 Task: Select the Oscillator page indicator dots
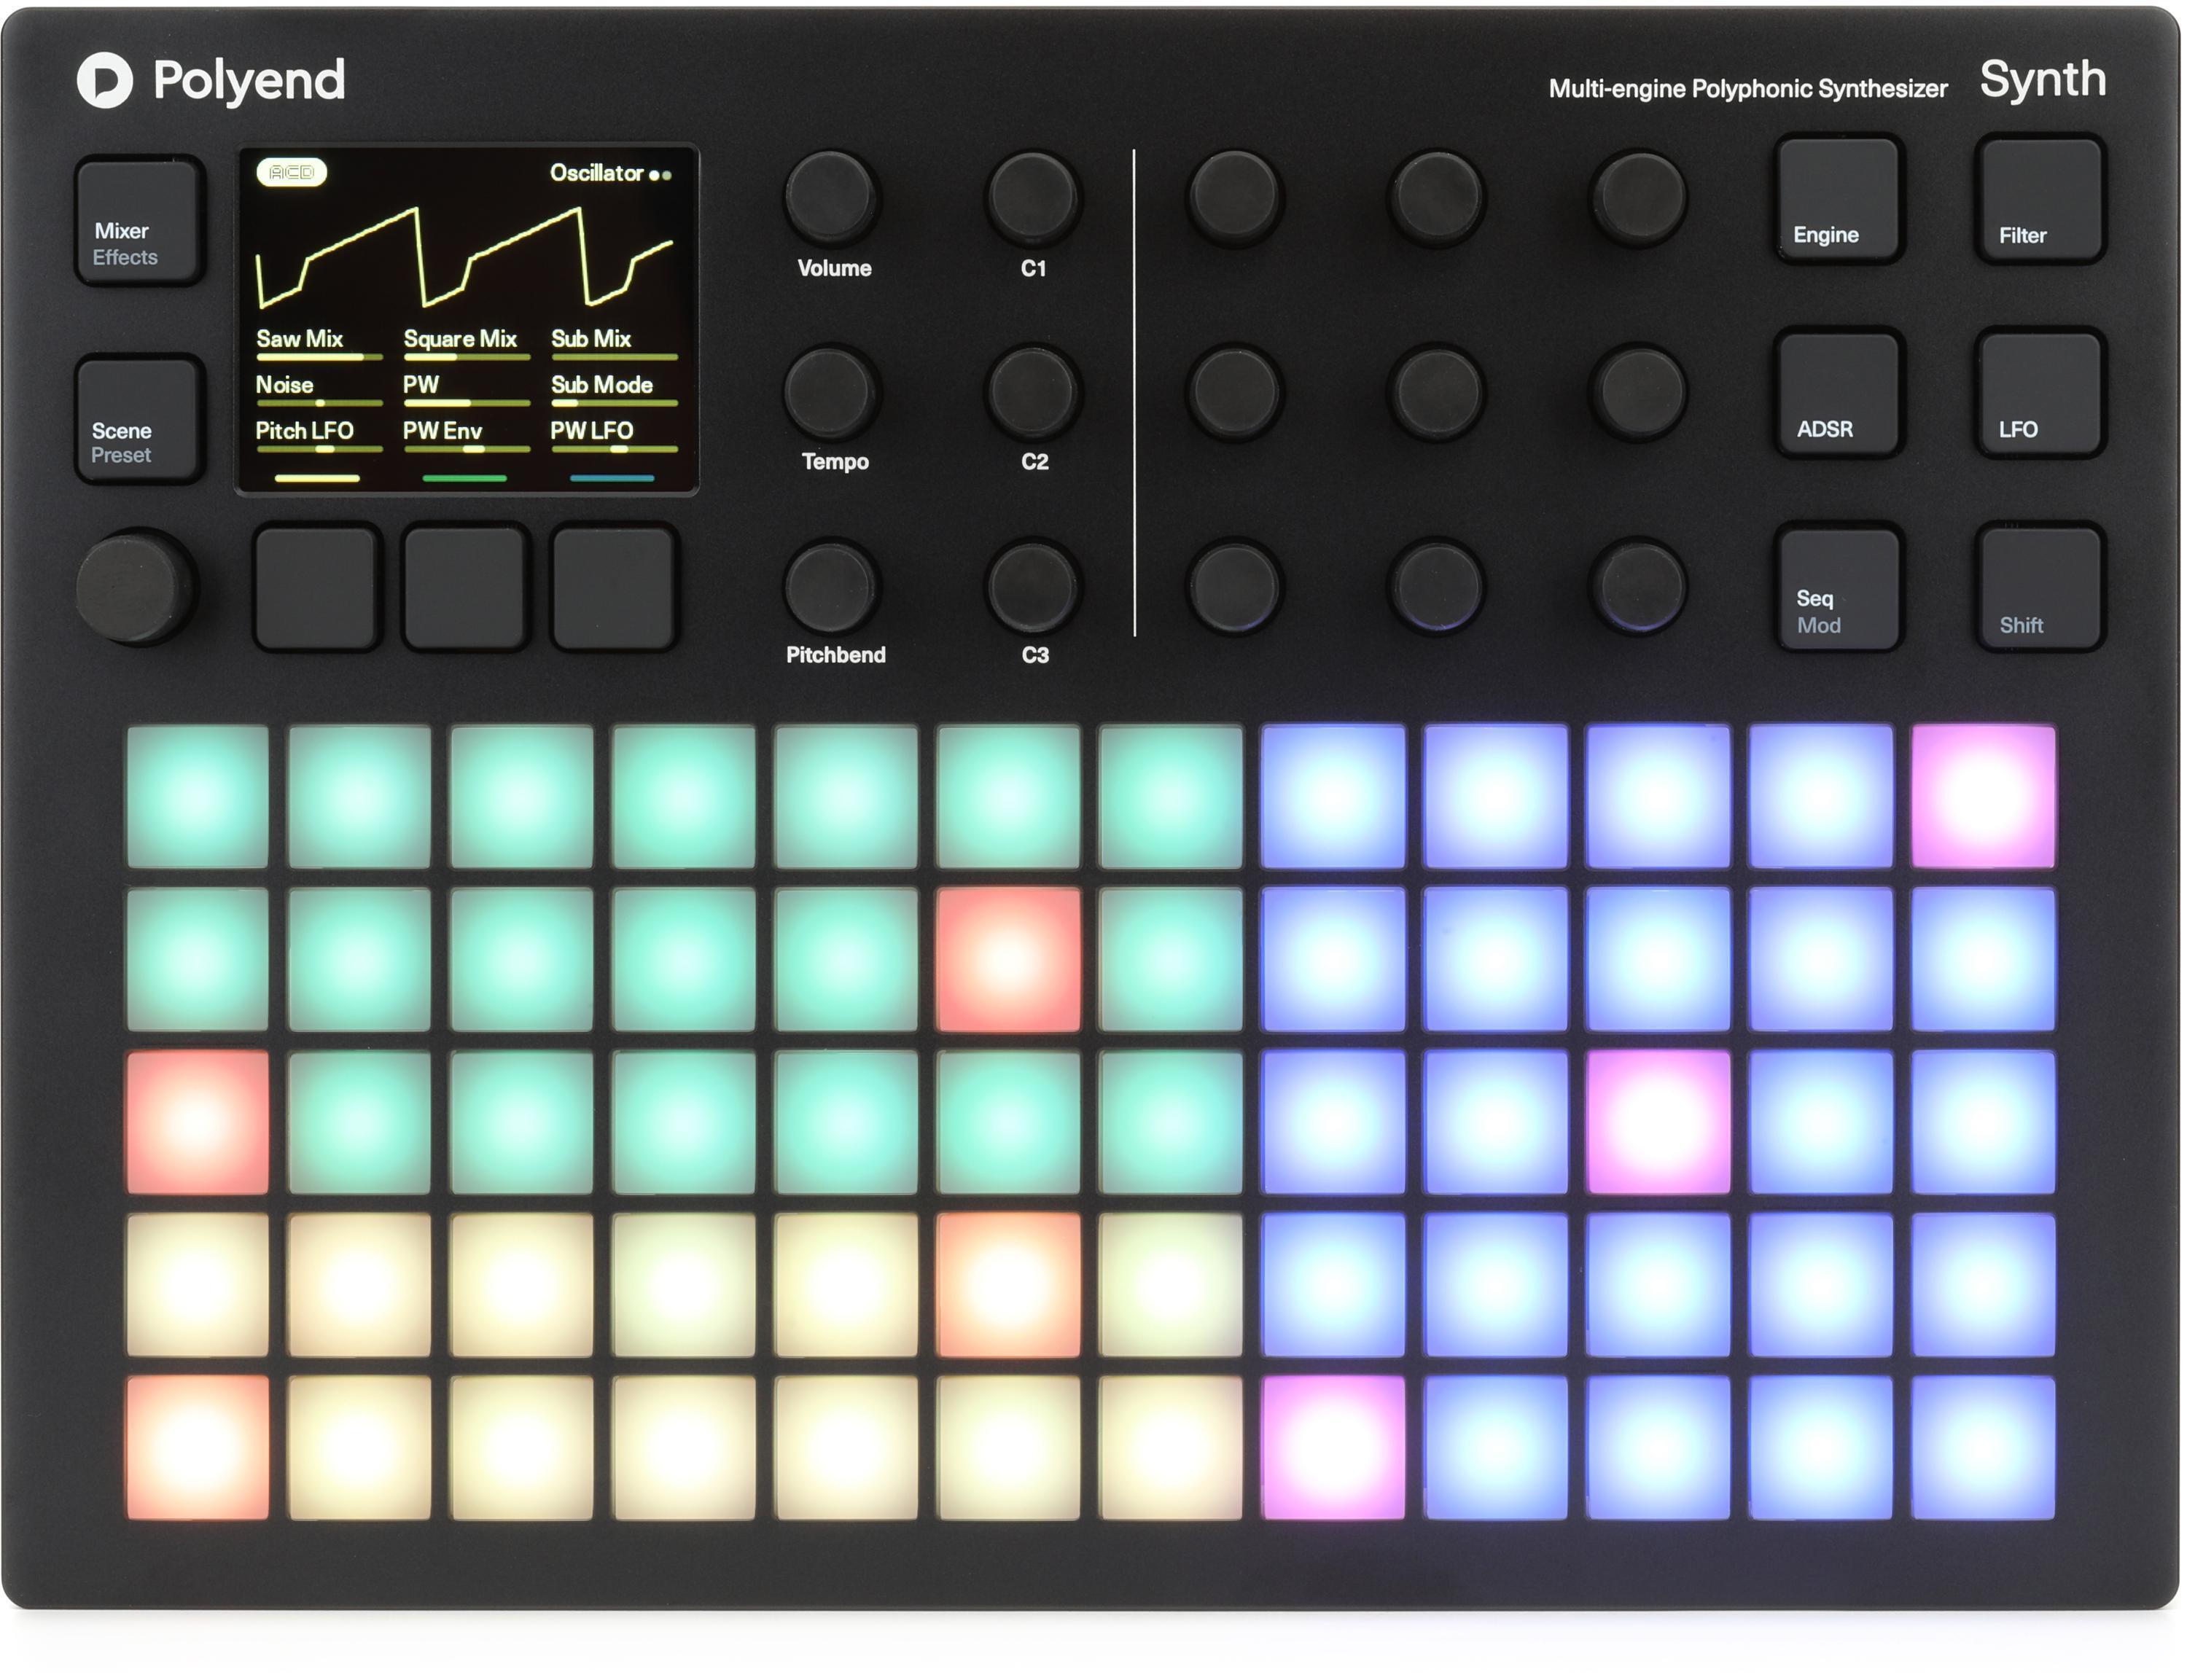pos(660,174)
